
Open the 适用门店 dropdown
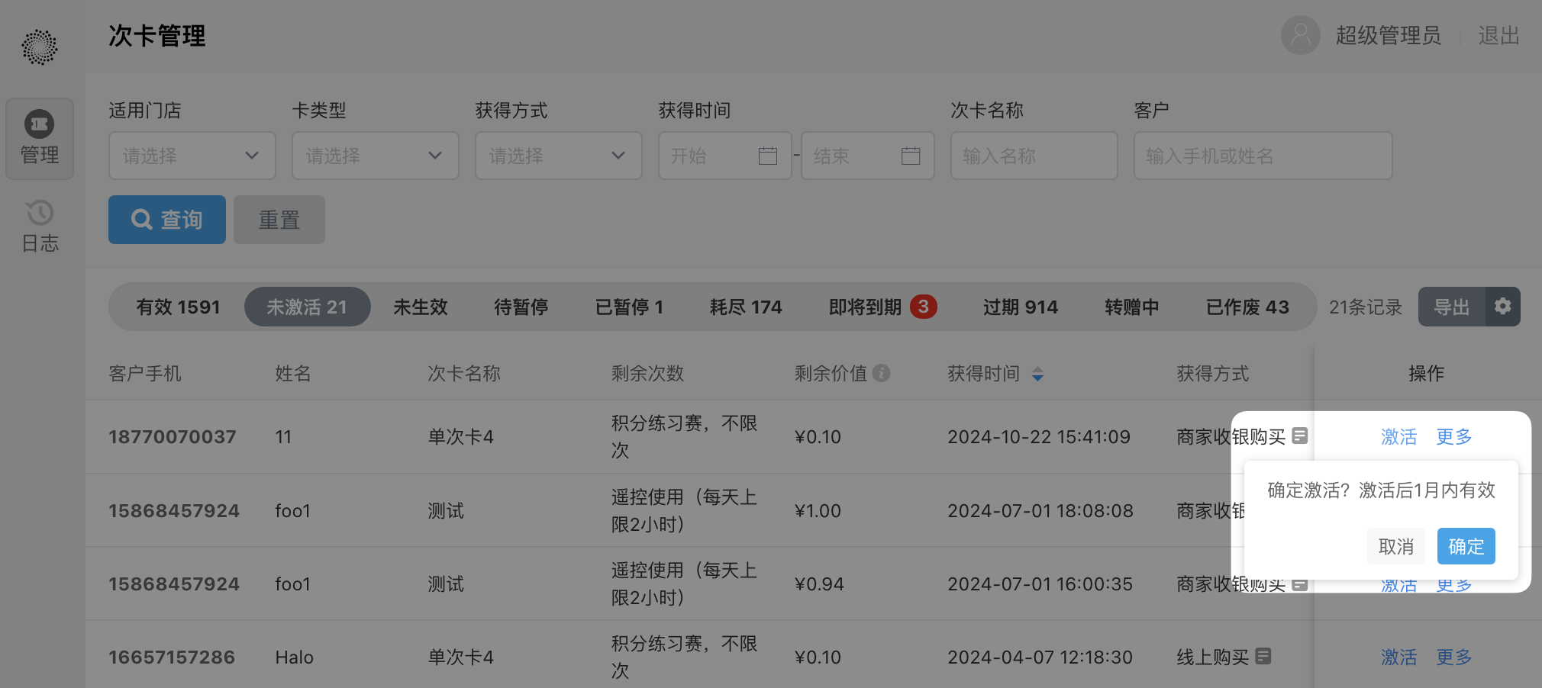point(192,156)
